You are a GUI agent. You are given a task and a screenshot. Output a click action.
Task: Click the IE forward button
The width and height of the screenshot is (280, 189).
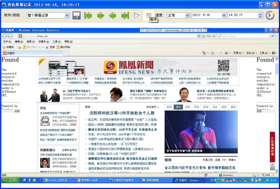pos(10,36)
